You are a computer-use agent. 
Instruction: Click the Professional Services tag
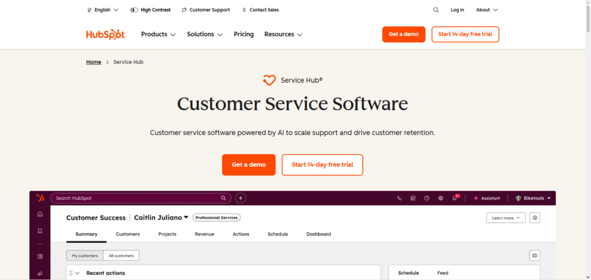tap(216, 218)
